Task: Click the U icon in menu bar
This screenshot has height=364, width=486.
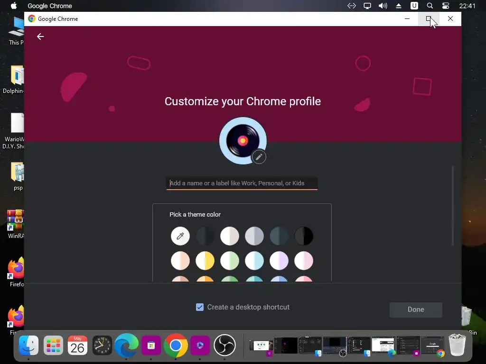Action: click(414, 6)
